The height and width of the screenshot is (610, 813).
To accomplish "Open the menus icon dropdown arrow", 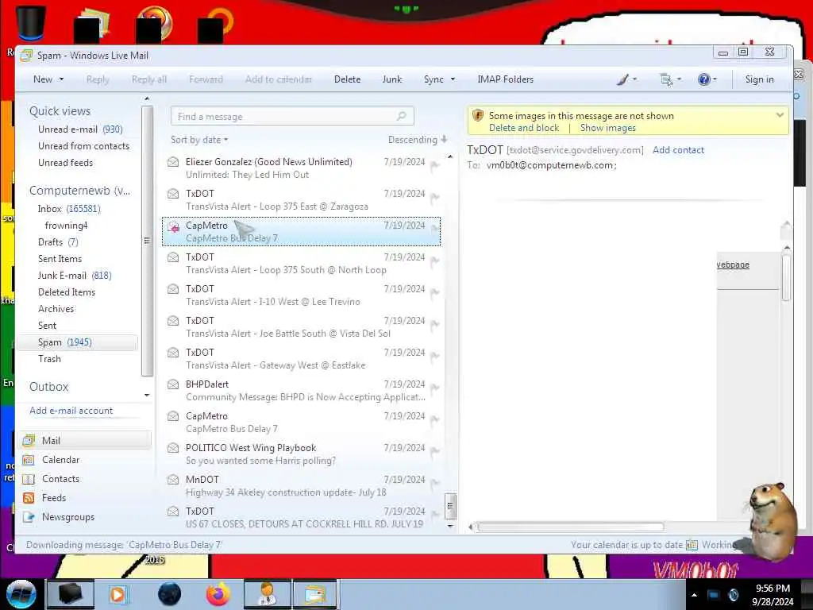I will [x=680, y=79].
